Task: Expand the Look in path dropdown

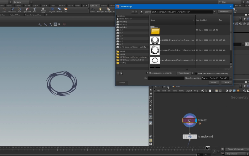Action: tap(215, 12)
